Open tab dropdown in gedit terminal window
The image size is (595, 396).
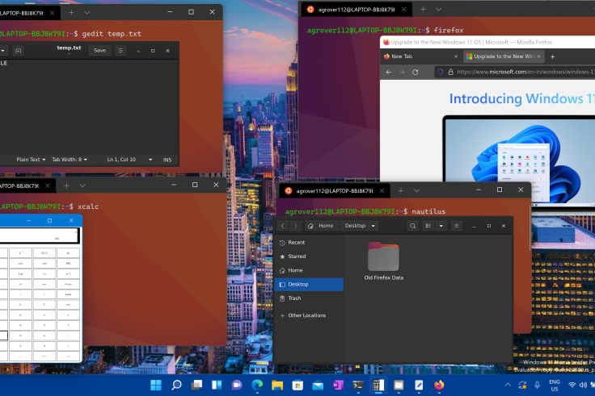tap(87, 12)
